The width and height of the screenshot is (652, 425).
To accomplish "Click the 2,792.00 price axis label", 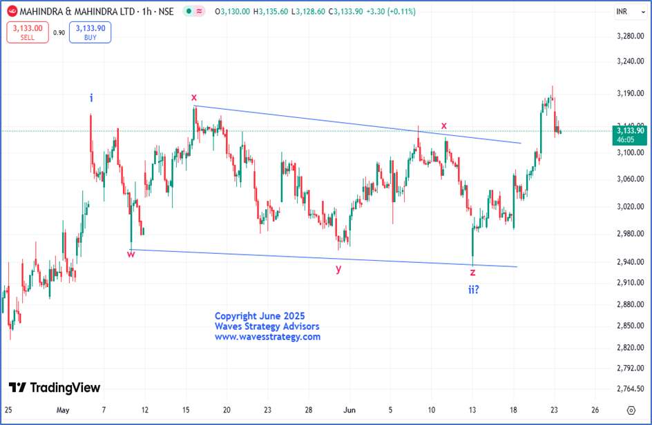I will coord(631,368).
